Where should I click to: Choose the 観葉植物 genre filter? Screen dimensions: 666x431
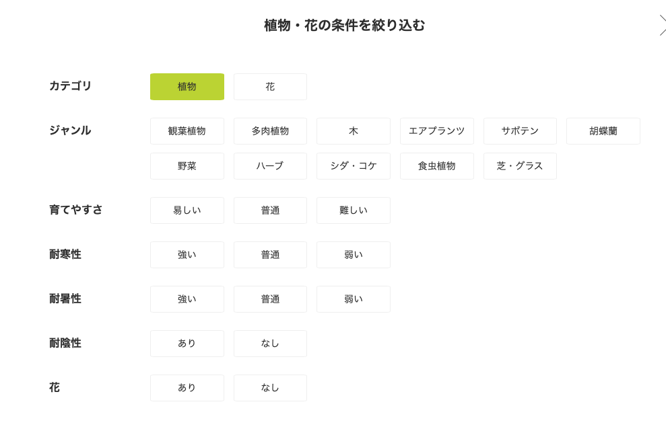(187, 131)
